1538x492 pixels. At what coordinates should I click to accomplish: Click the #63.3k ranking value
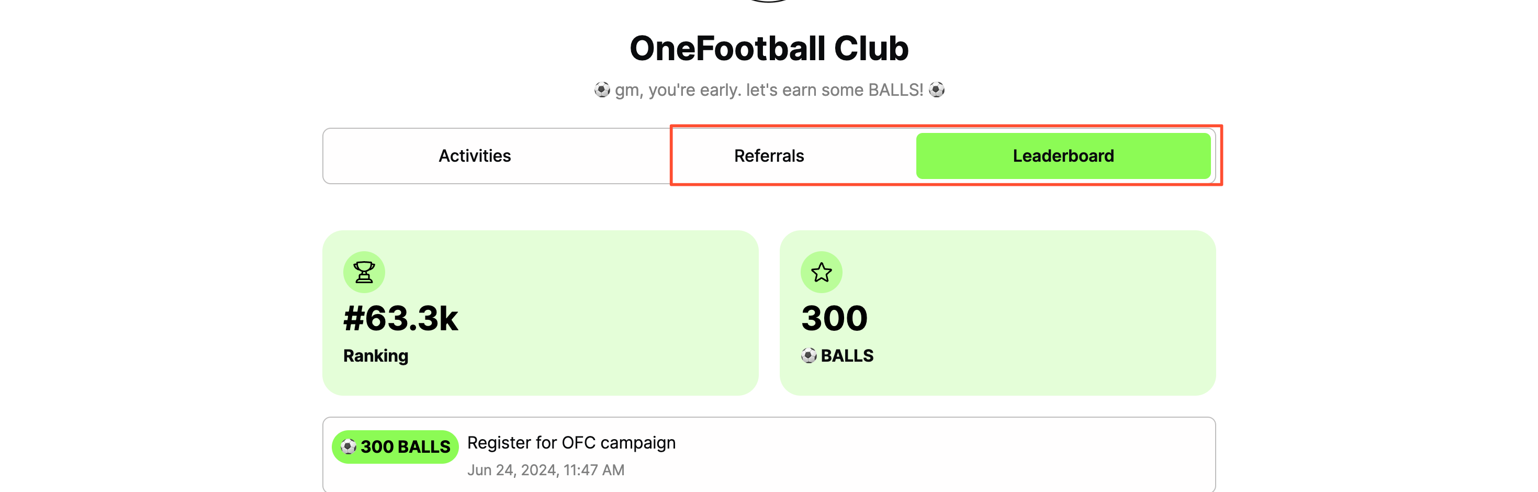pos(401,318)
